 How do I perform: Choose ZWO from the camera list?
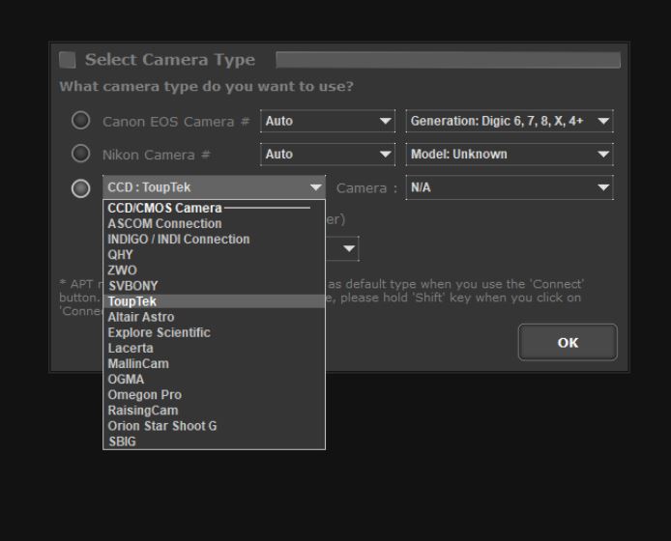click(214, 270)
